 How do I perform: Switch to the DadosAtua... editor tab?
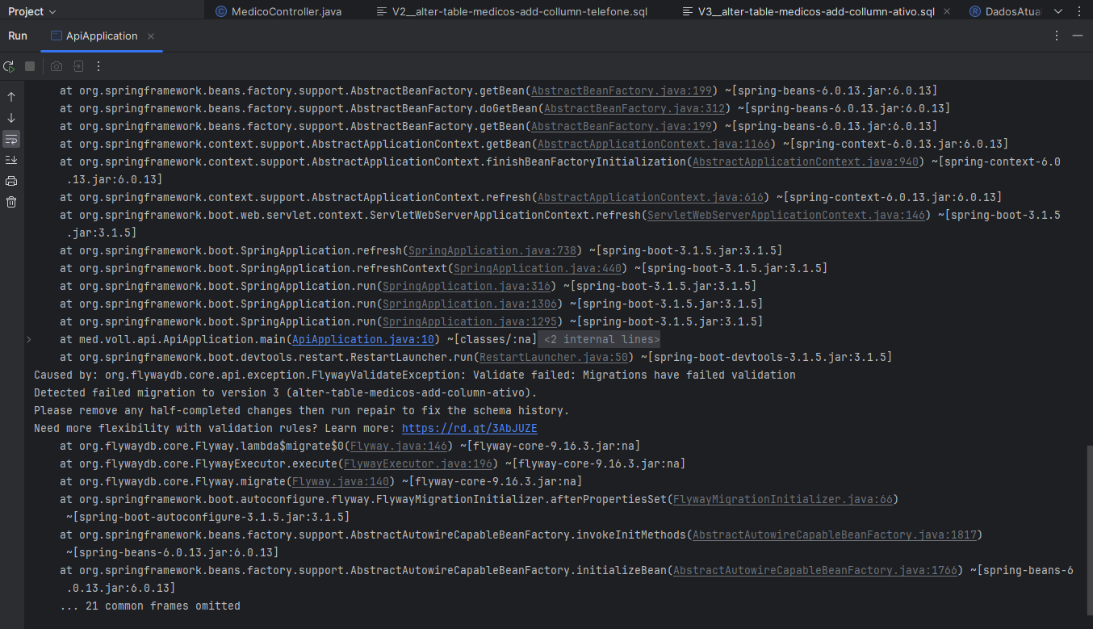point(1005,11)
